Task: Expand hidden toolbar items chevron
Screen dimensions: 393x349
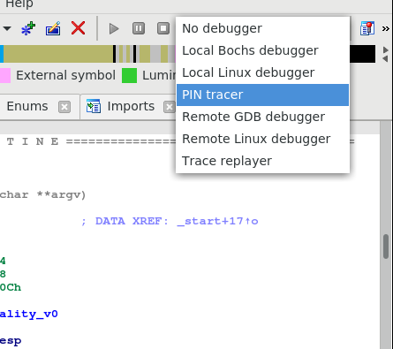Action: point(386,29)
